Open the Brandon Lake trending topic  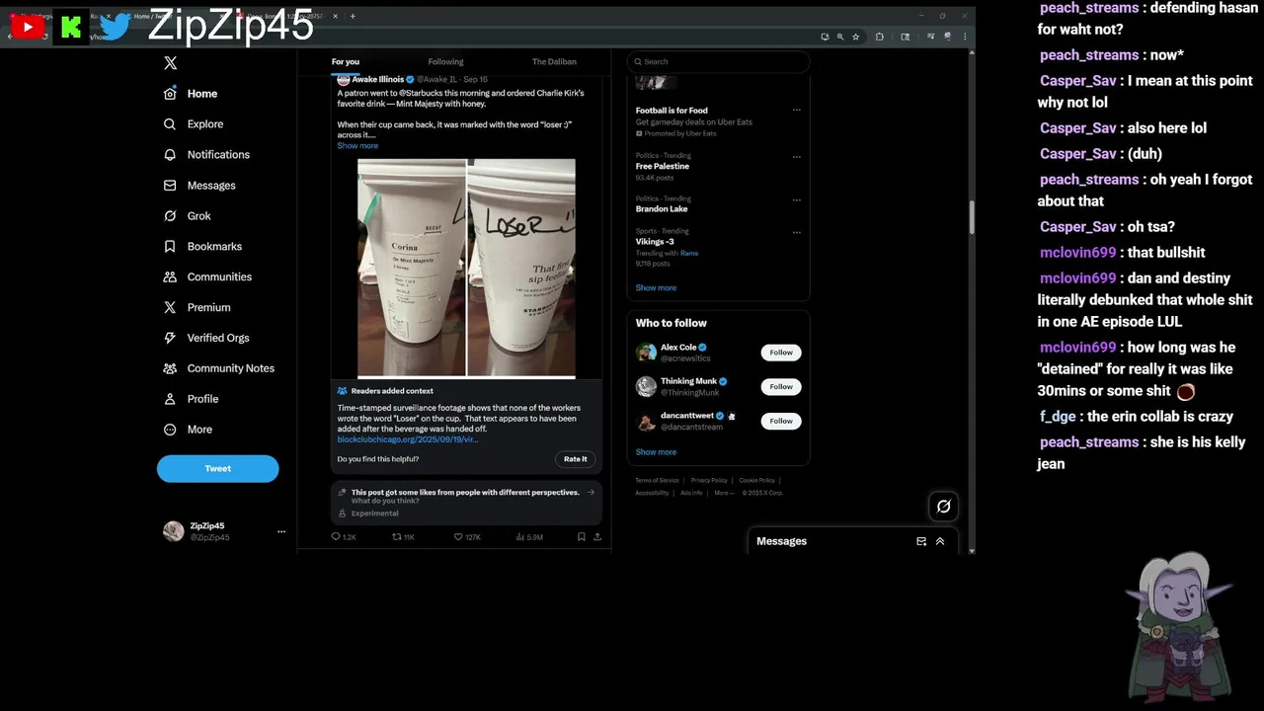pos(662,209)
